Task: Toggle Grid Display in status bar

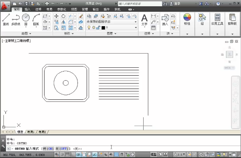Action: [x=67, y=155]
